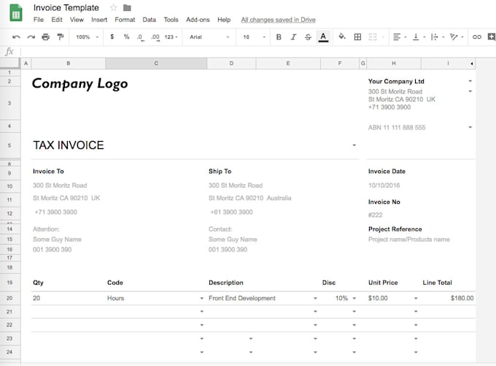Open Front End Development description dropdown

pyautogui.click(x=315, y=298)
